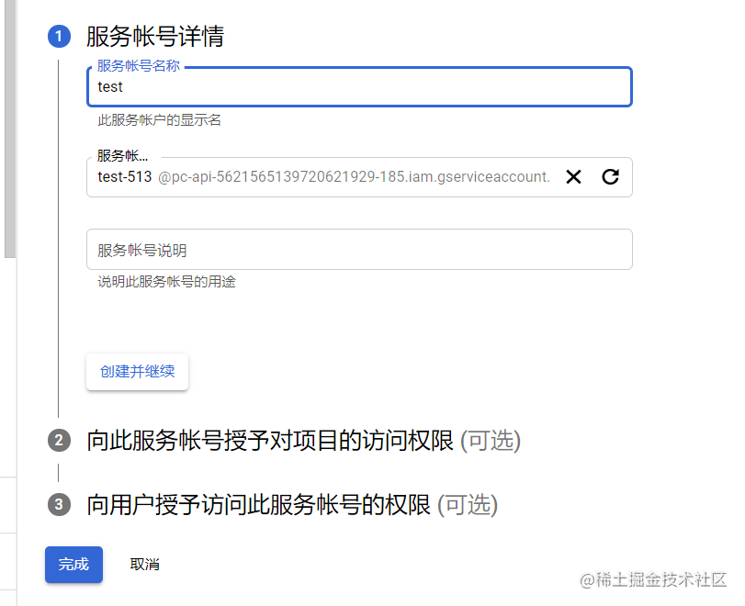Click the 取消 cancel button
Screen dimensions: 745x606
[x=144, y=564]
